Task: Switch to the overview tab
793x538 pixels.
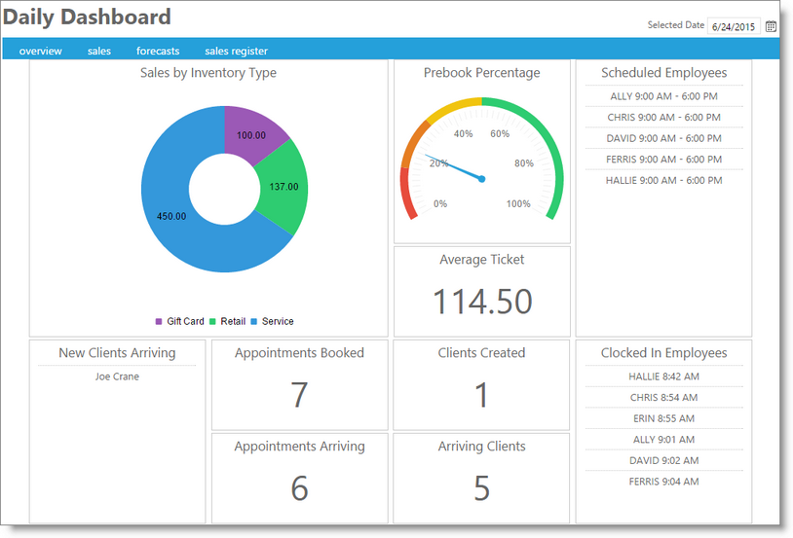Action: (41, 51)
